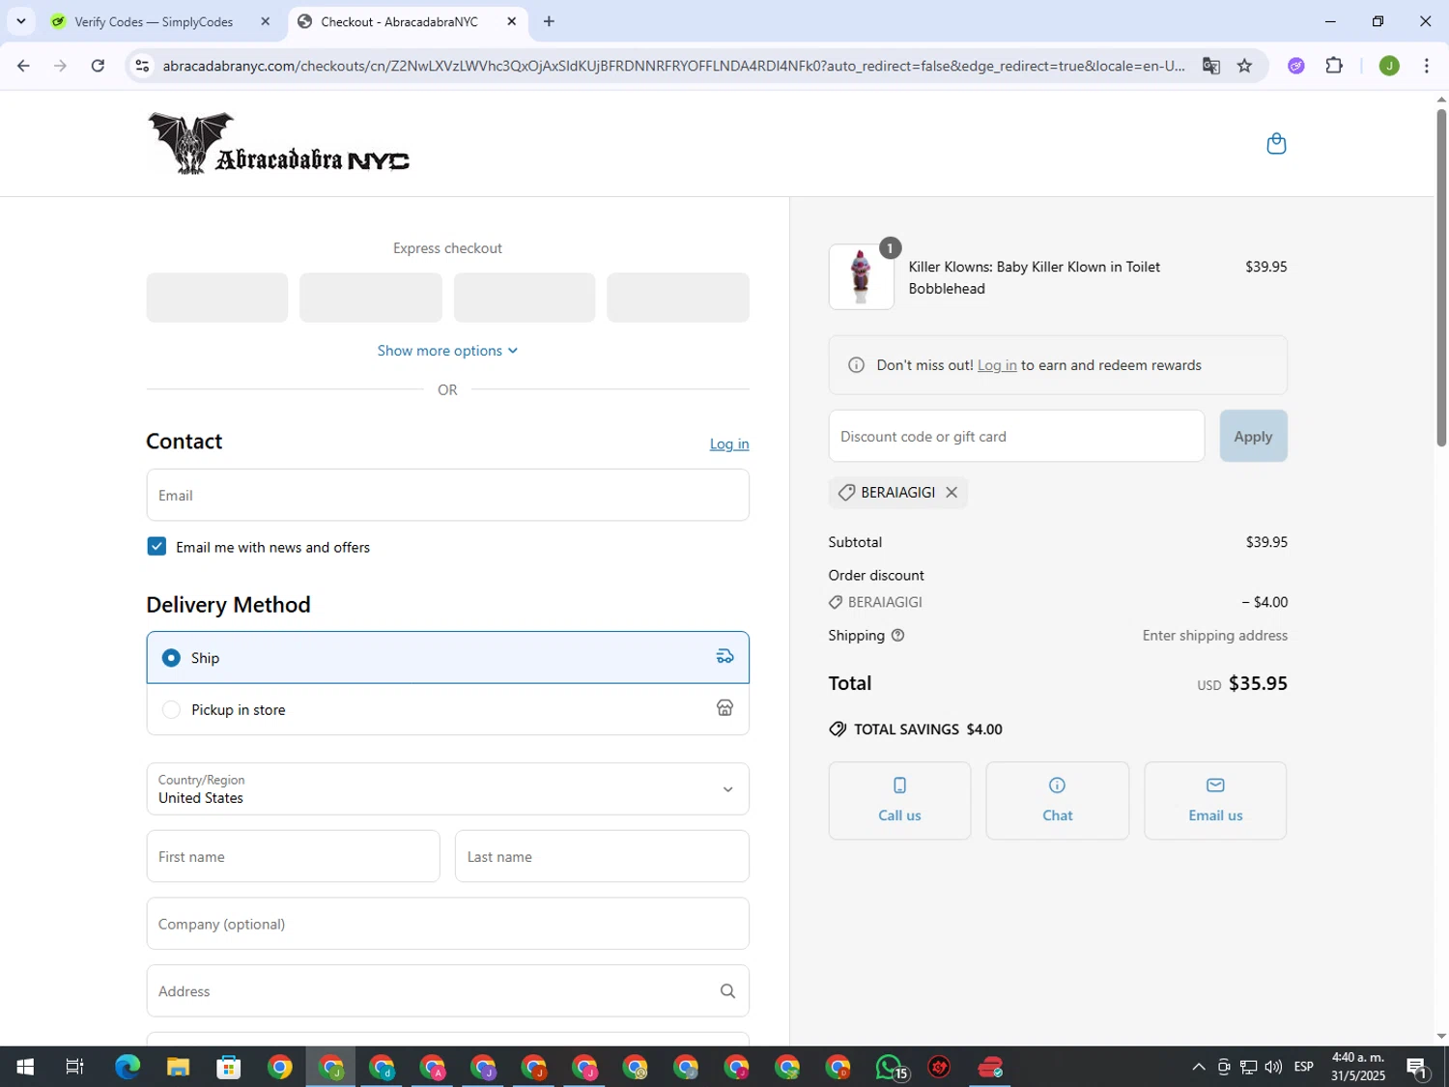Switch to the Checkout AbracadabraNYC tab

pyautogui.click(x=408, y=21)
